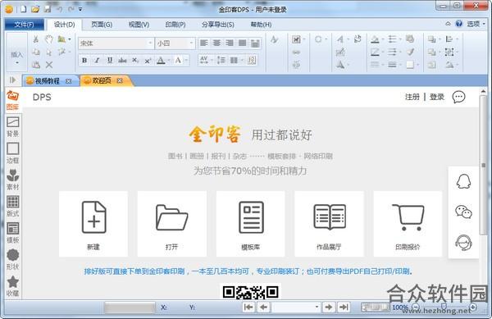Align text left

pos(204,43)
